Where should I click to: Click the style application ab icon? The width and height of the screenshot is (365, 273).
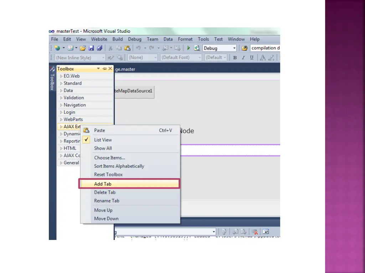[110, 58]
